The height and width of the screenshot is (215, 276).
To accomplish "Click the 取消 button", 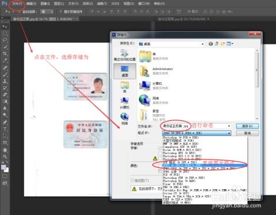I will click(x=247, y=133).
